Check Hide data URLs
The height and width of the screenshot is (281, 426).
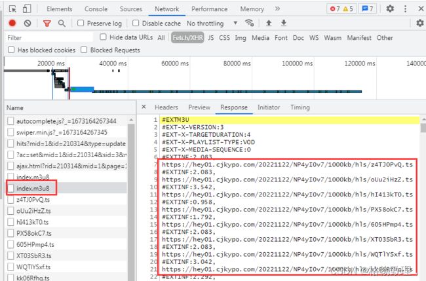(103, 37)
